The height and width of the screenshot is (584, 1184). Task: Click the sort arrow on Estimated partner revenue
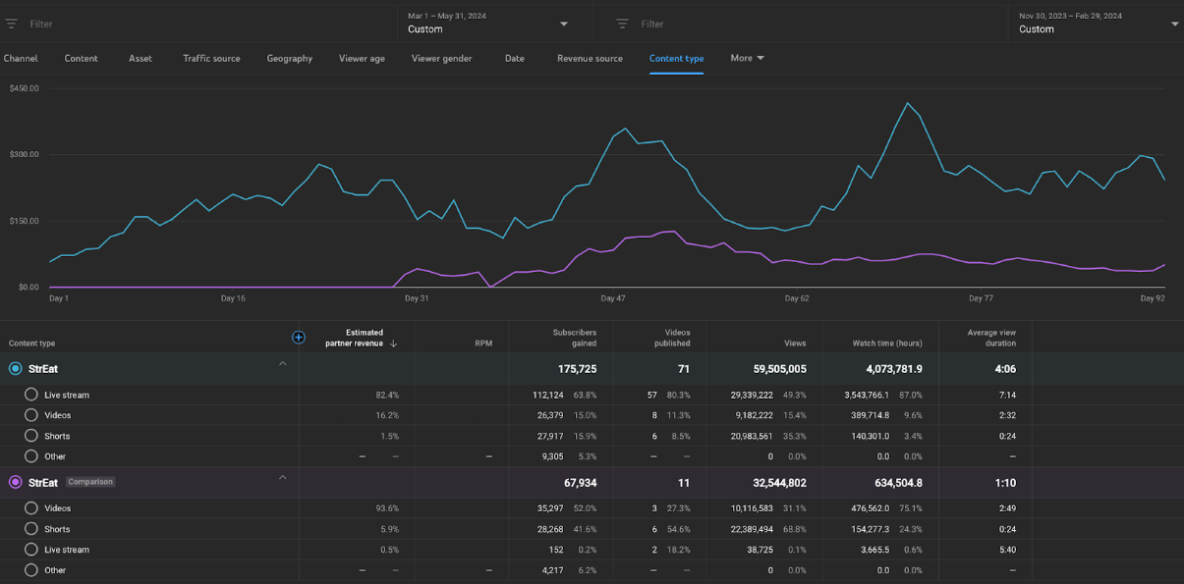(394, 344)
